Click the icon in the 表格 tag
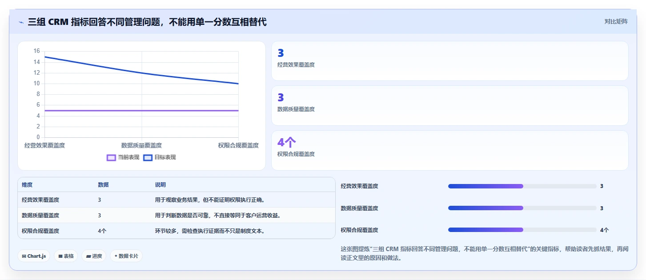 pyautogui.click(x=60, y=256)
